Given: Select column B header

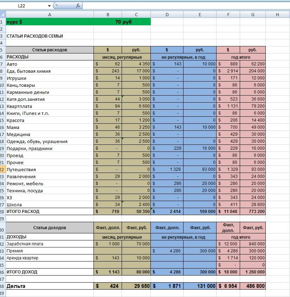Looking at the screenshot, I should click(108, 14).
